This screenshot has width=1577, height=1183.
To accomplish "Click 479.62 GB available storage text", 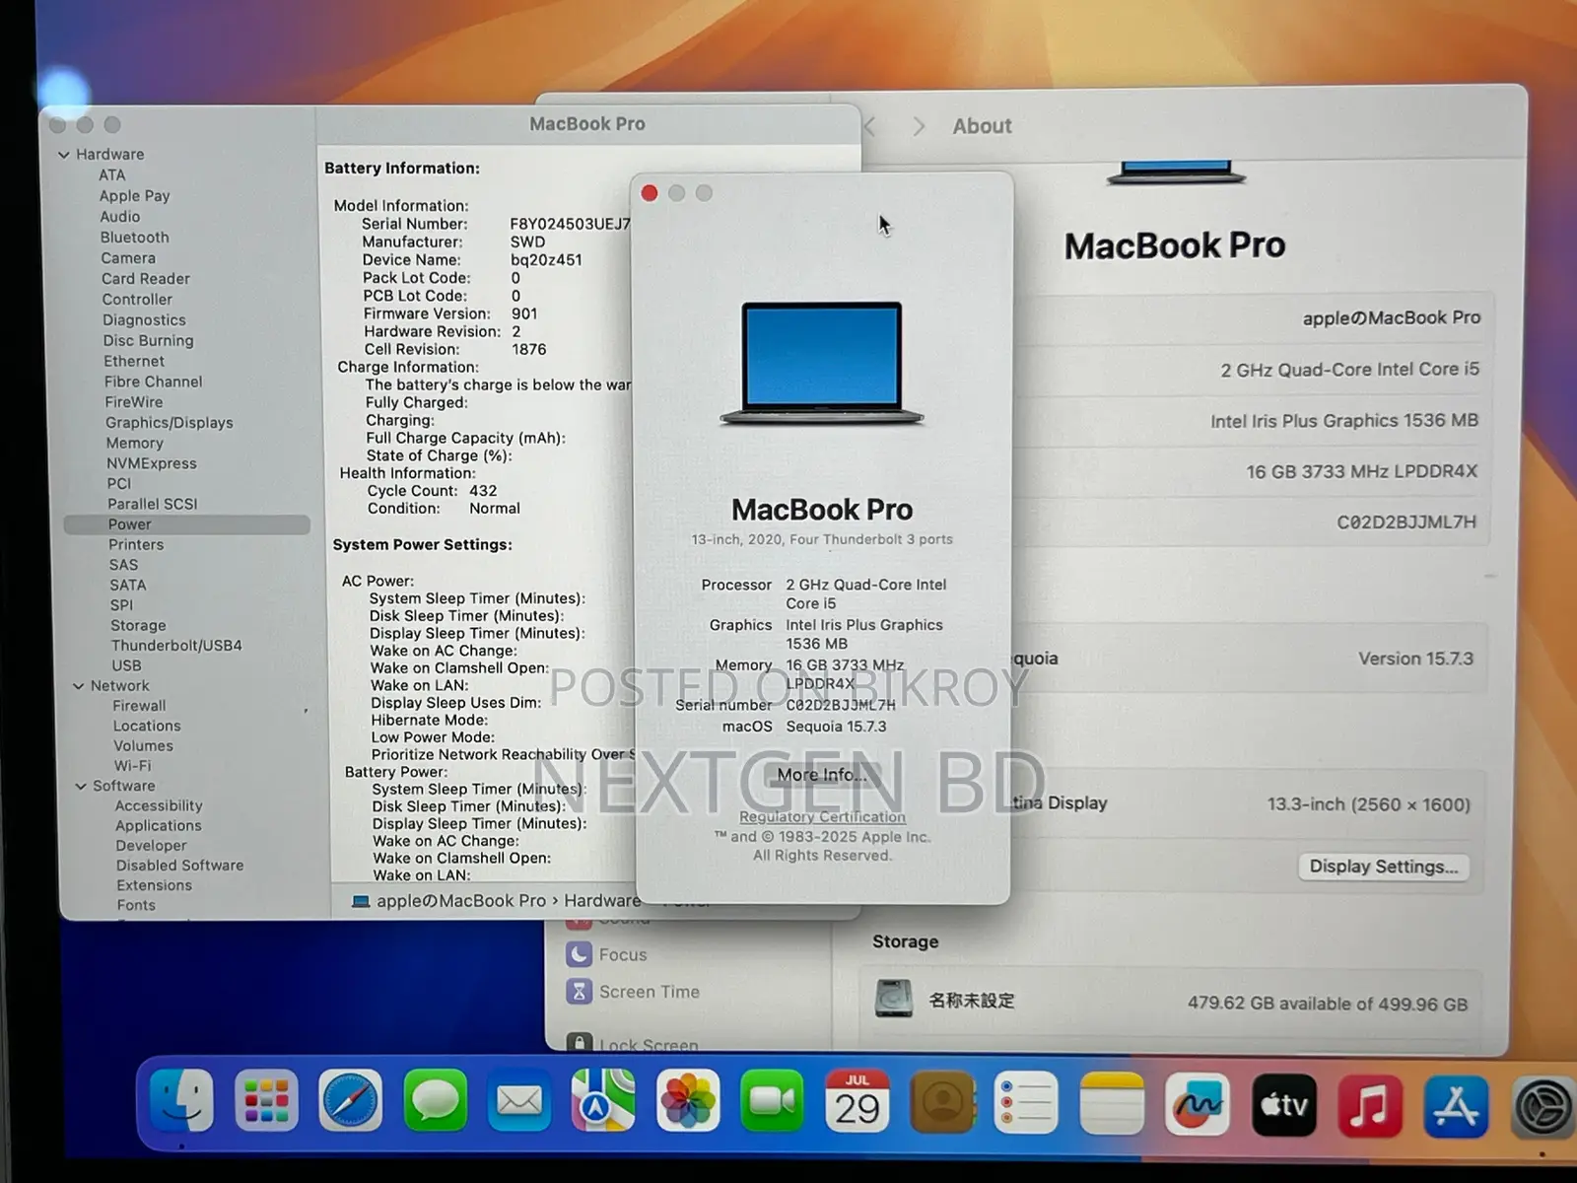I will pos(1327,1004).
